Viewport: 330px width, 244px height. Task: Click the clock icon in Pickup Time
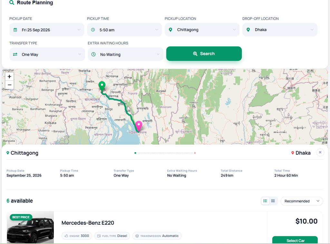93,30
